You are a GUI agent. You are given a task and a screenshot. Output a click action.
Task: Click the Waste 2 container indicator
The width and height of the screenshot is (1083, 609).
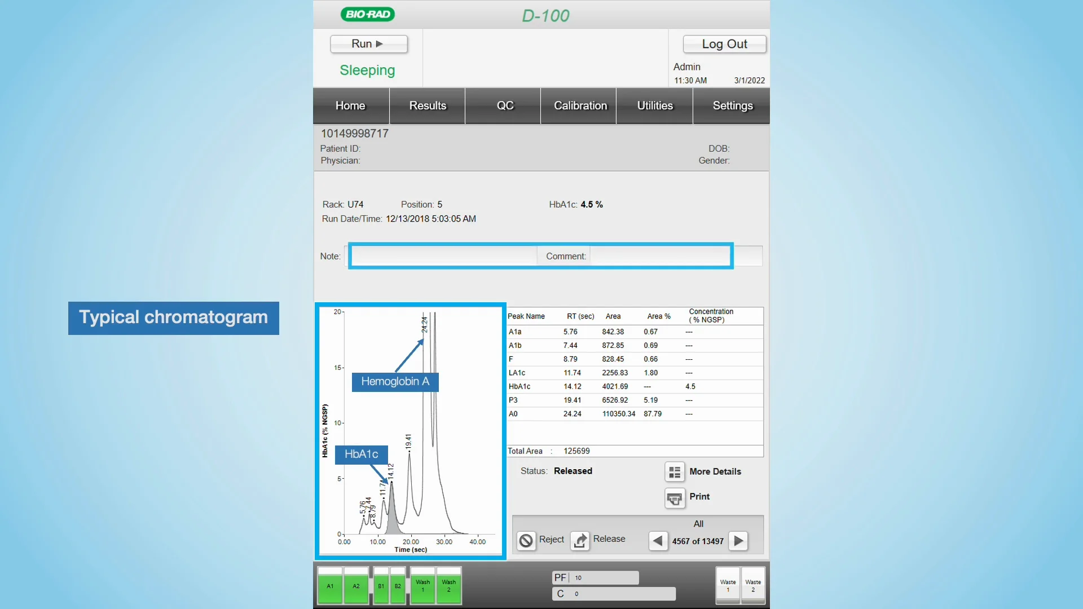coord(753,585)
